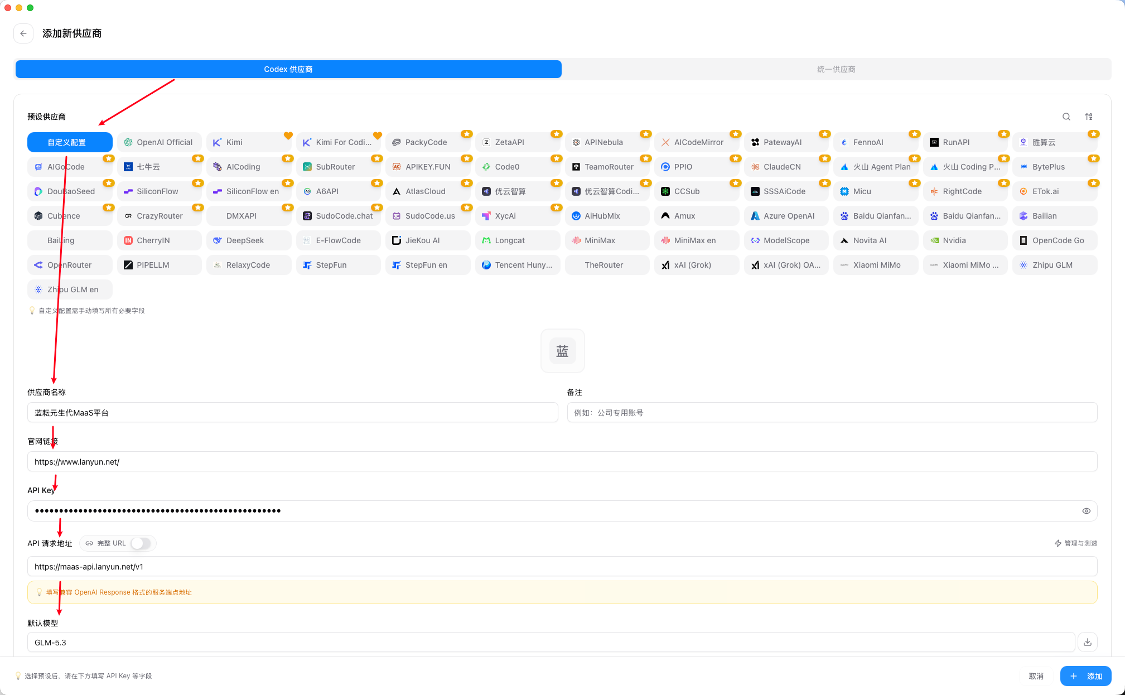Choose the SiliconFlow preset
The image size is (1125, 695).
click(x=160, y=191)
